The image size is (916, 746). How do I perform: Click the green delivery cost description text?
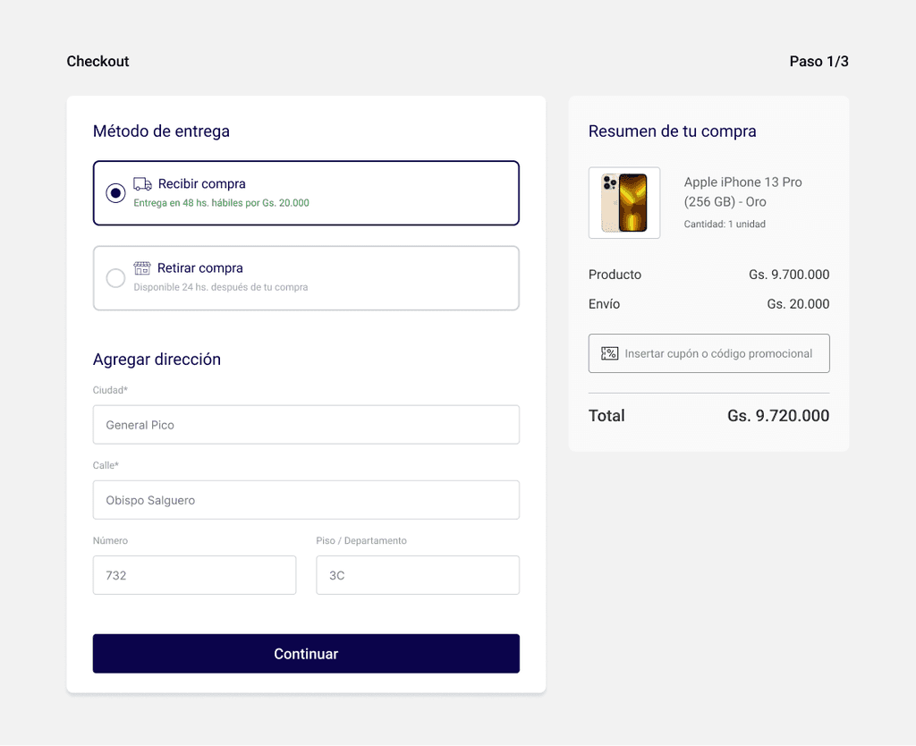pos(222,203)
